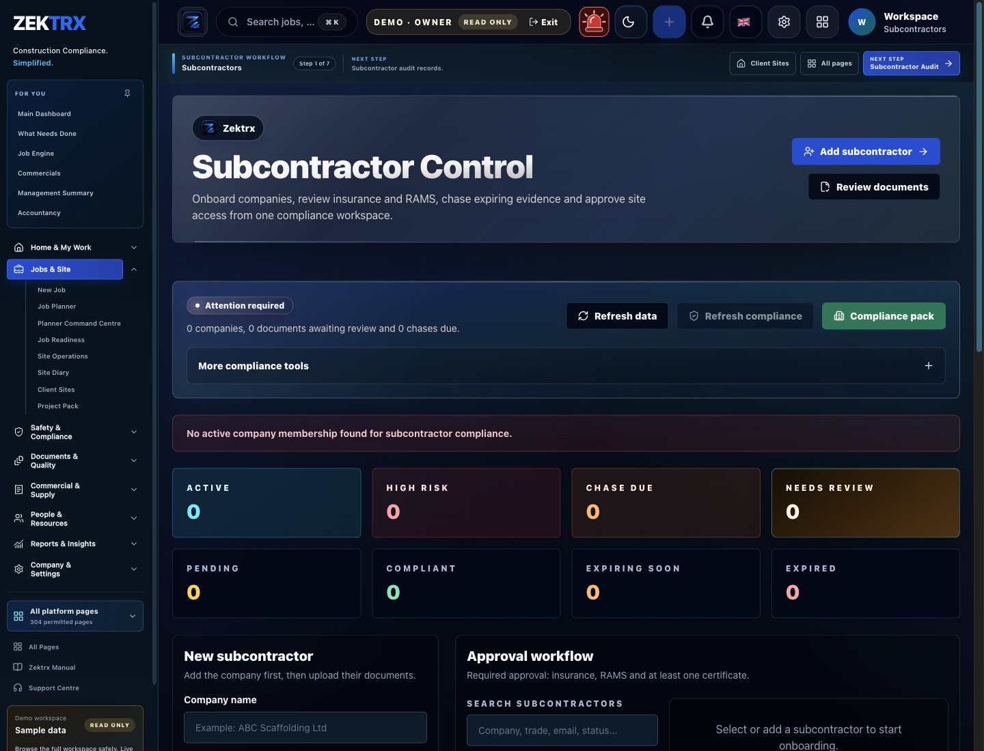Exit the demo mode
This screenshot has width=984, height=751.
pos(543,22)
